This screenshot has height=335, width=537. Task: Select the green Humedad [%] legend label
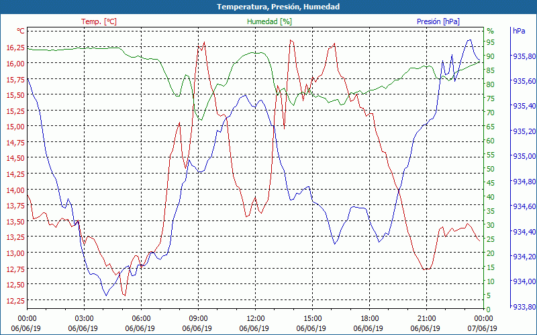pos(270,21)
